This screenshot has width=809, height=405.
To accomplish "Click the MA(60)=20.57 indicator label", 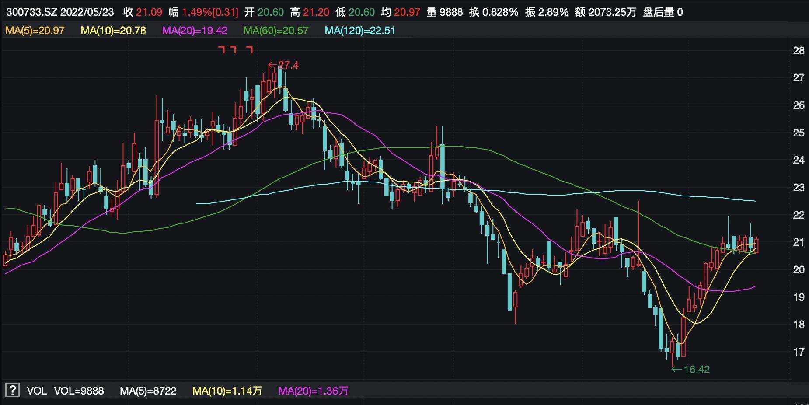I will click(x=276, y=31).
